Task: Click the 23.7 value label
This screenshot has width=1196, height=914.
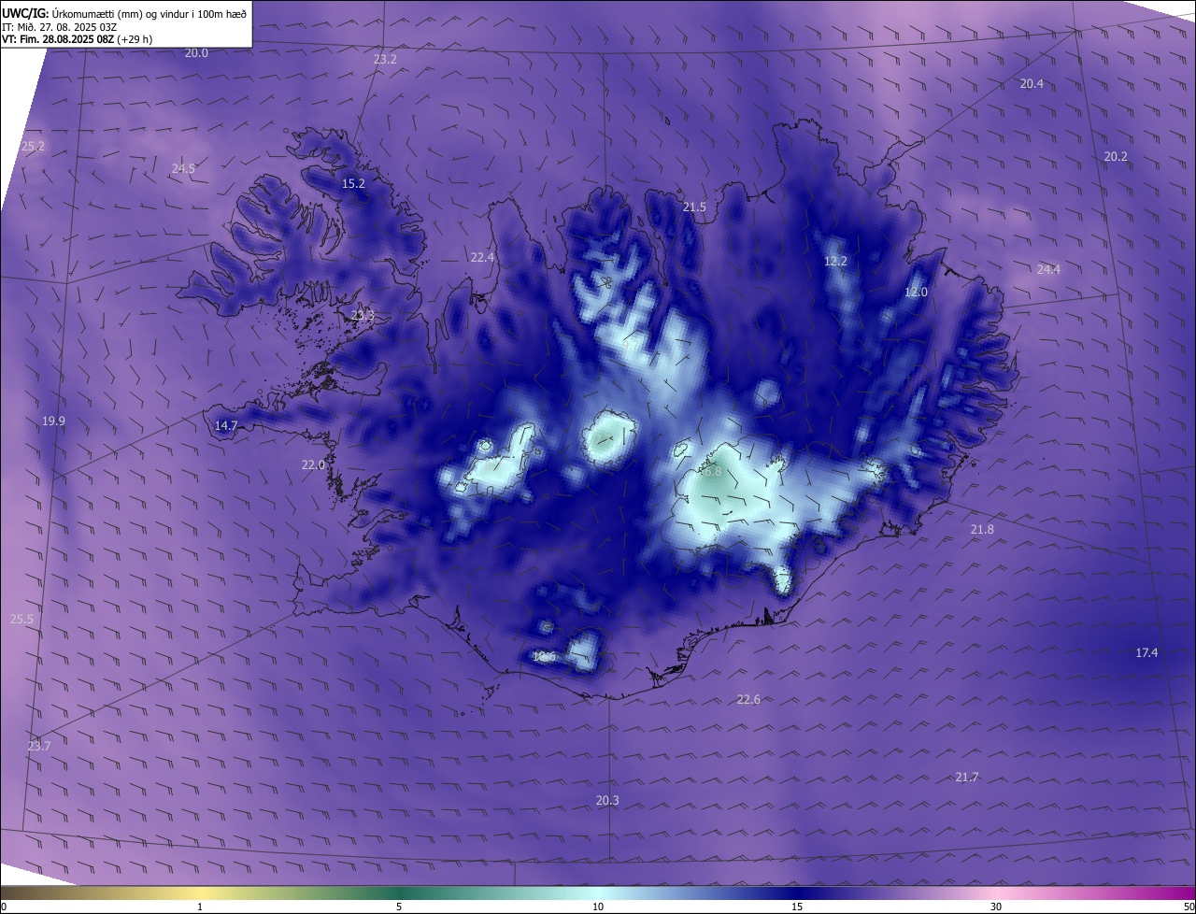Action: [38, 746]
